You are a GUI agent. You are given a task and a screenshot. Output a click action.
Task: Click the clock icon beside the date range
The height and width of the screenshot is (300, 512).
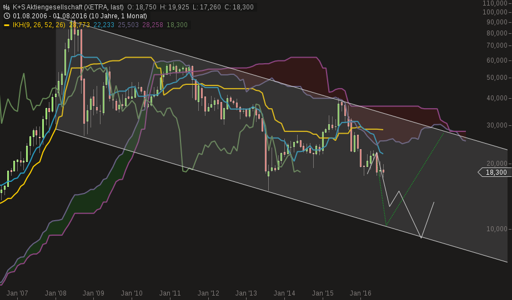[x=6, y=16]
